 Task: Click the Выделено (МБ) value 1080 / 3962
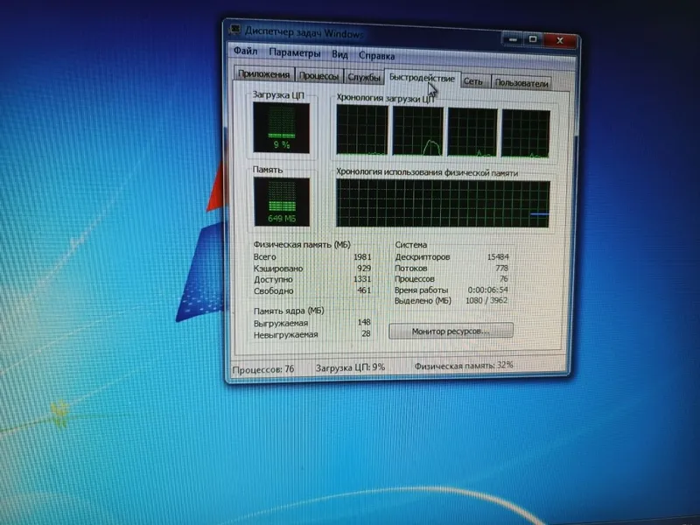tap(486, 300)
